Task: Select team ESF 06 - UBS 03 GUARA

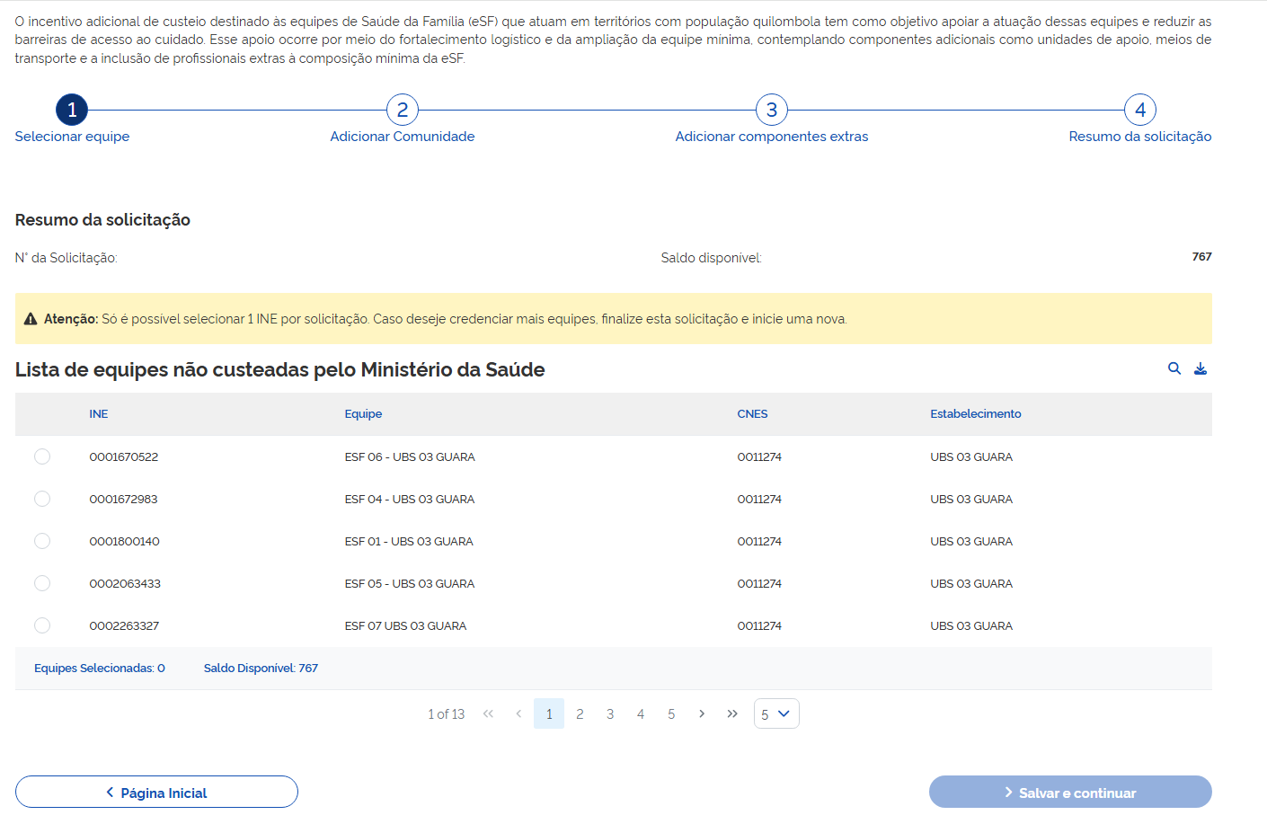Action: 42,456
